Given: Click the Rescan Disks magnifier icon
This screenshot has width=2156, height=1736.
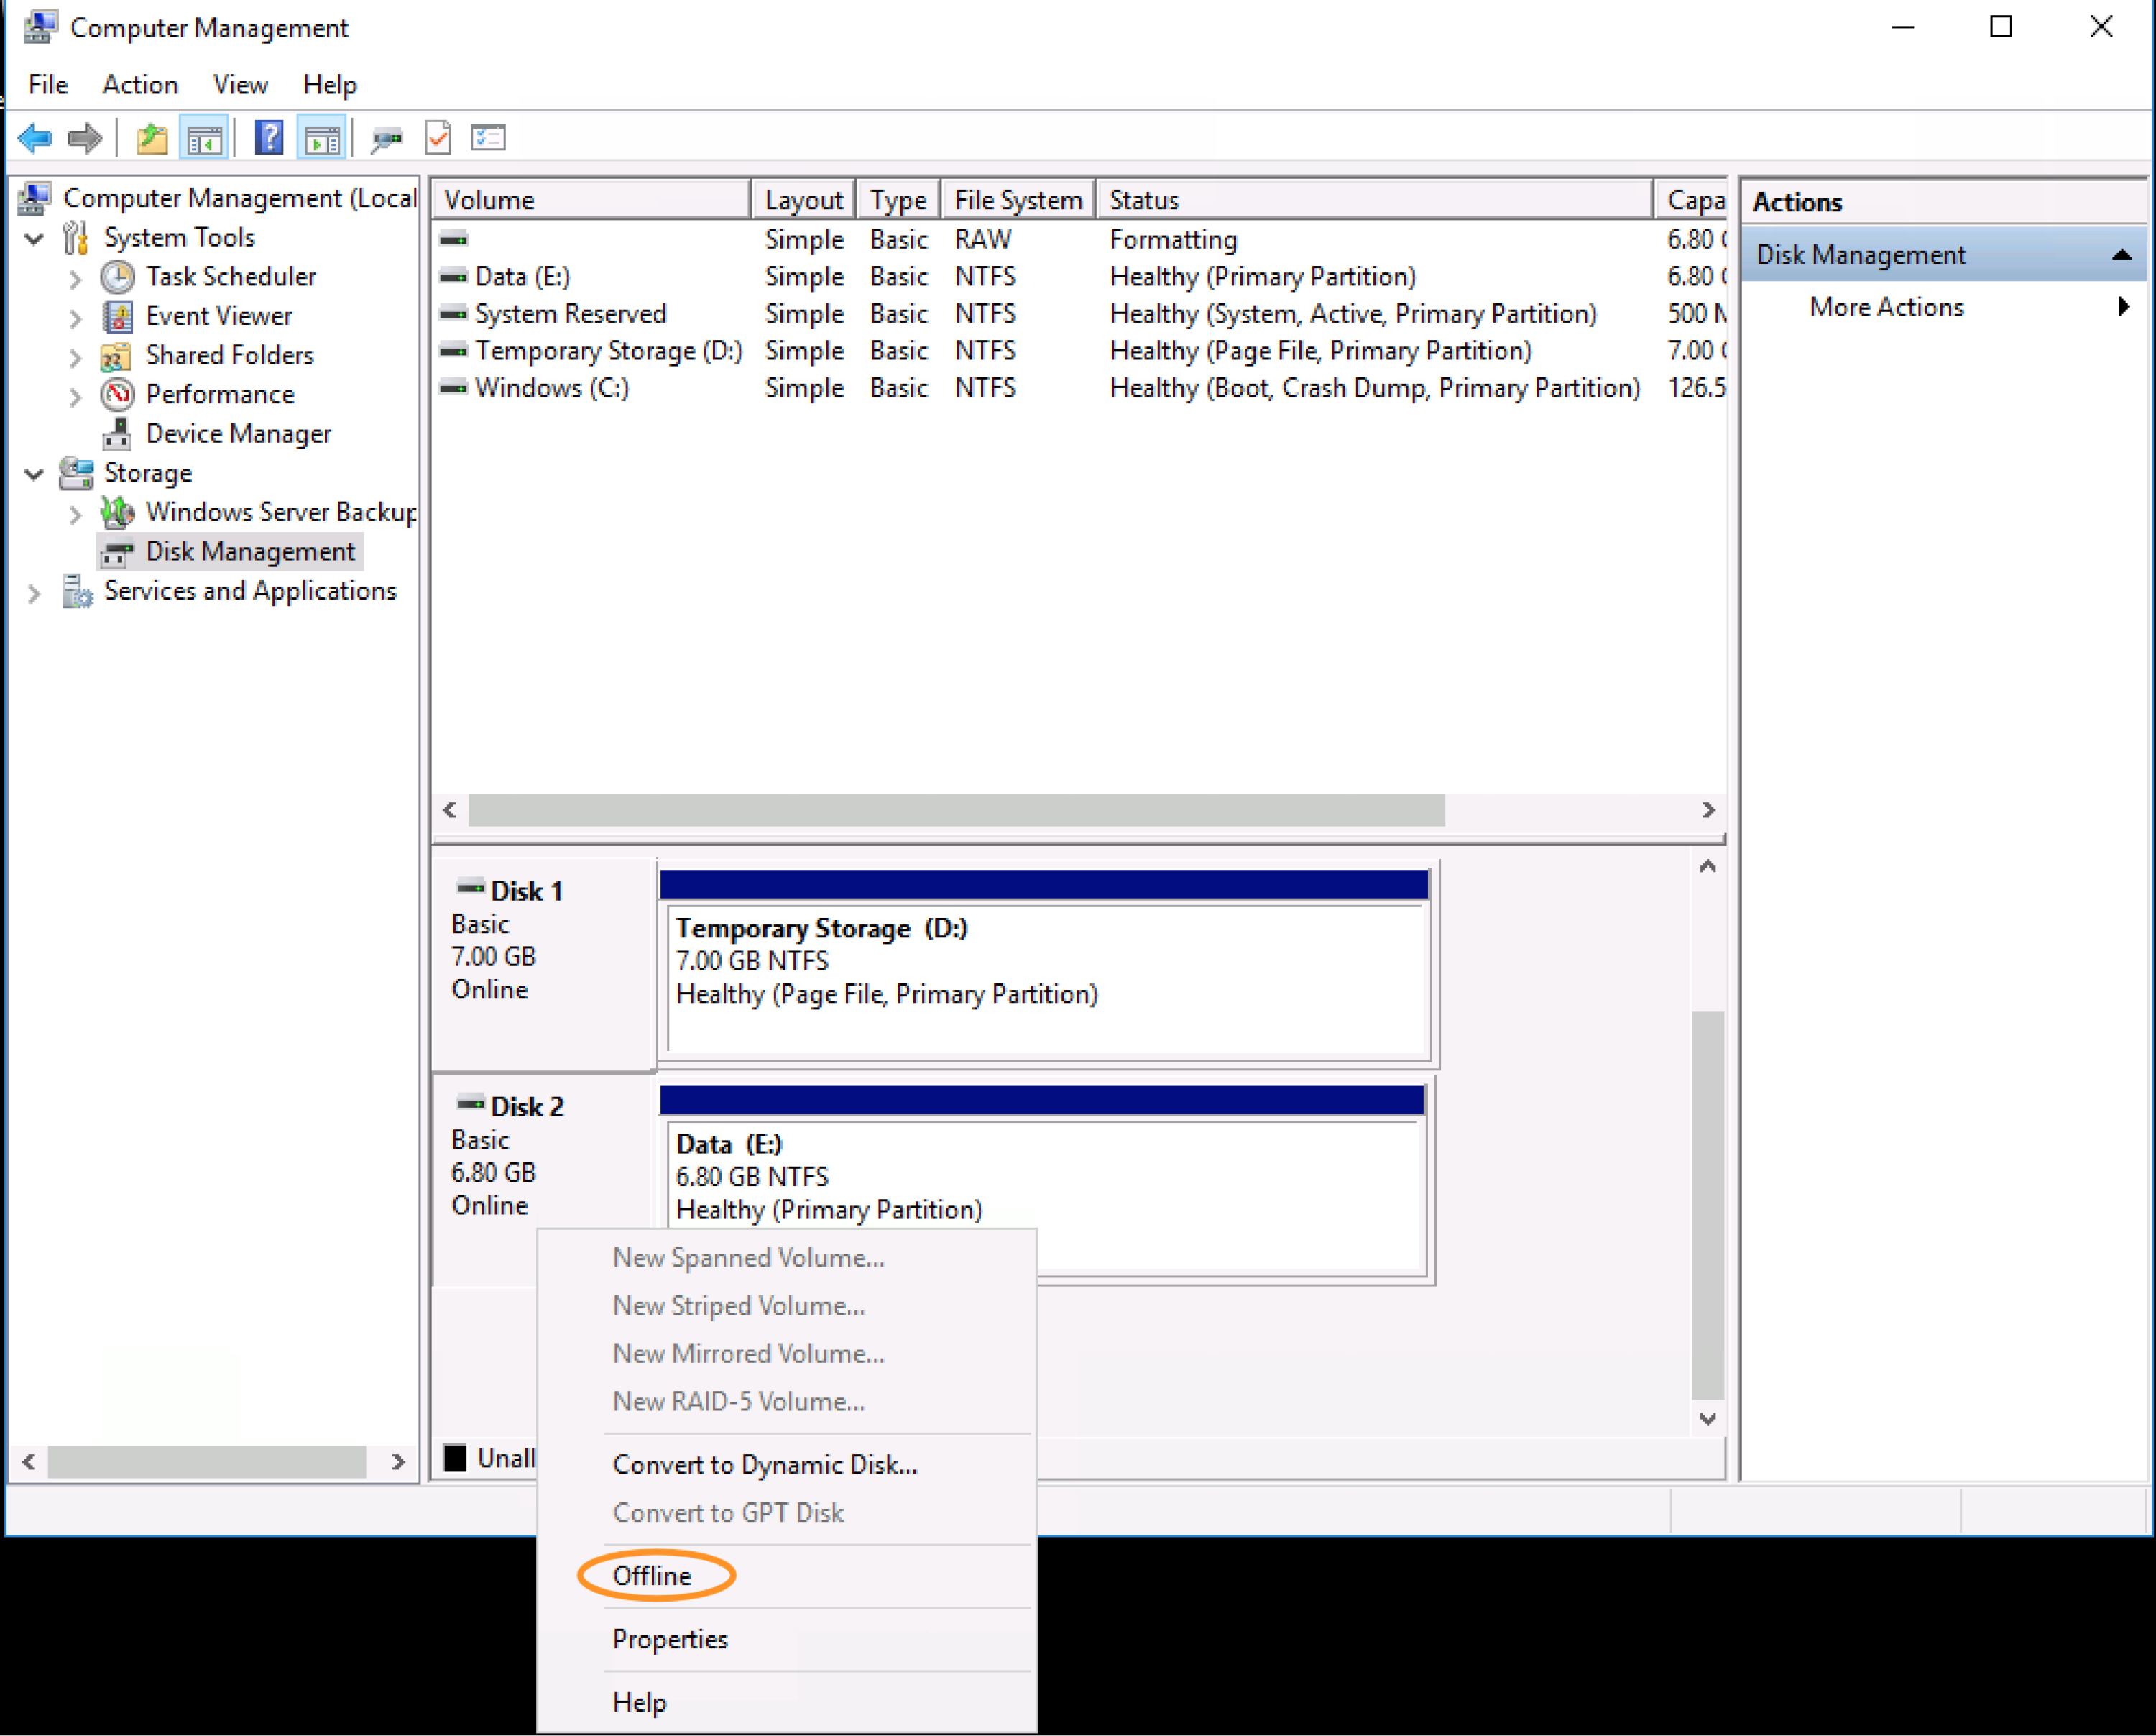Looking at the screenshot, I should tap(386, 138).
